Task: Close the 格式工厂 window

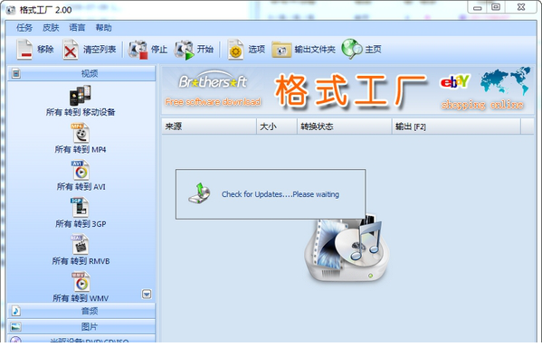Action: click(x=521, y=7)
